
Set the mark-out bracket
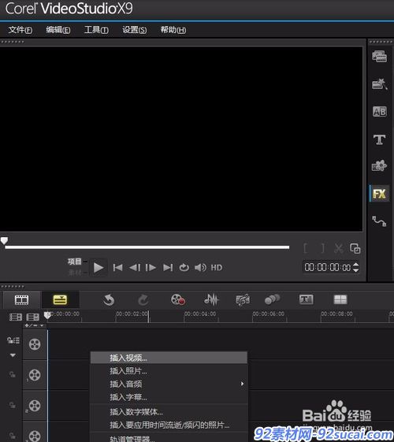(323, 249)
